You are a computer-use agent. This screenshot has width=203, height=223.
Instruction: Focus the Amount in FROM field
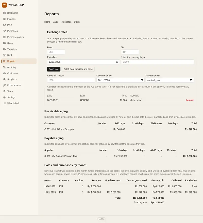[71, 80]
